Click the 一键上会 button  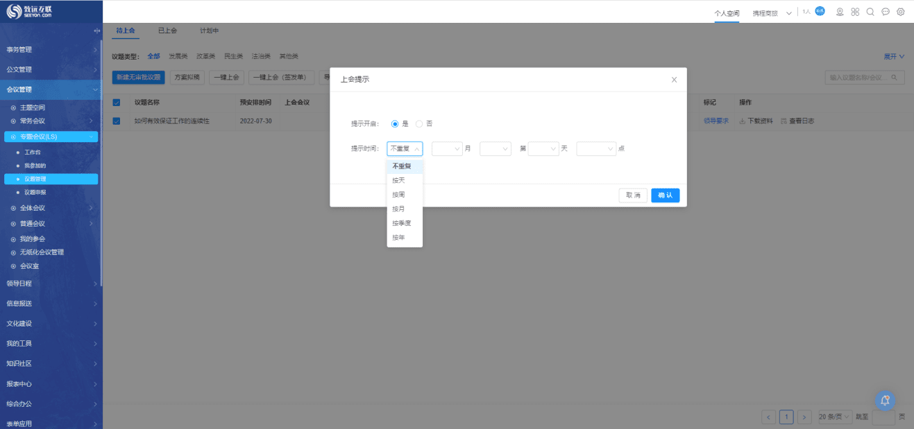point(226,78)
